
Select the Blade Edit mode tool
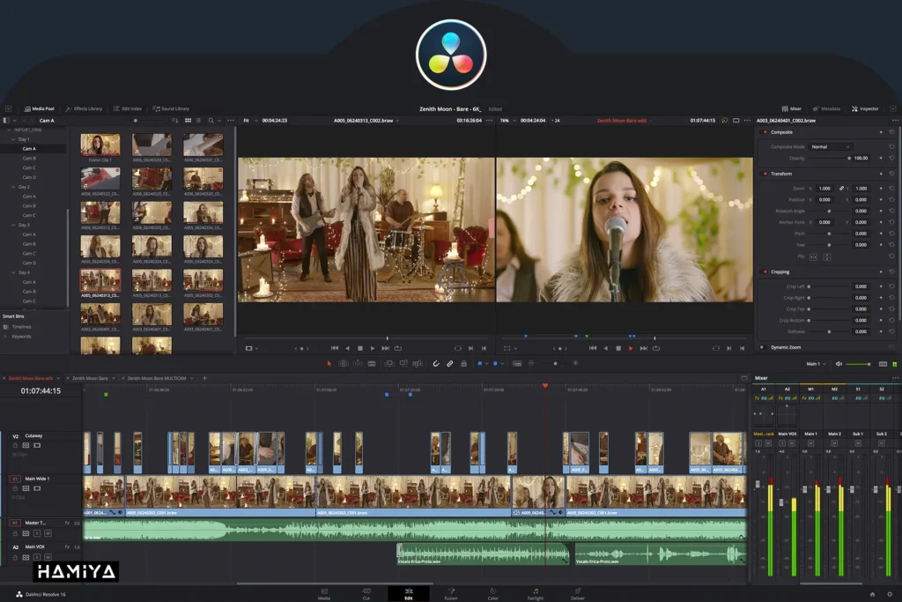click(372, 363)
